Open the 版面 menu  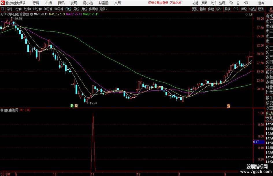(204, 3)
